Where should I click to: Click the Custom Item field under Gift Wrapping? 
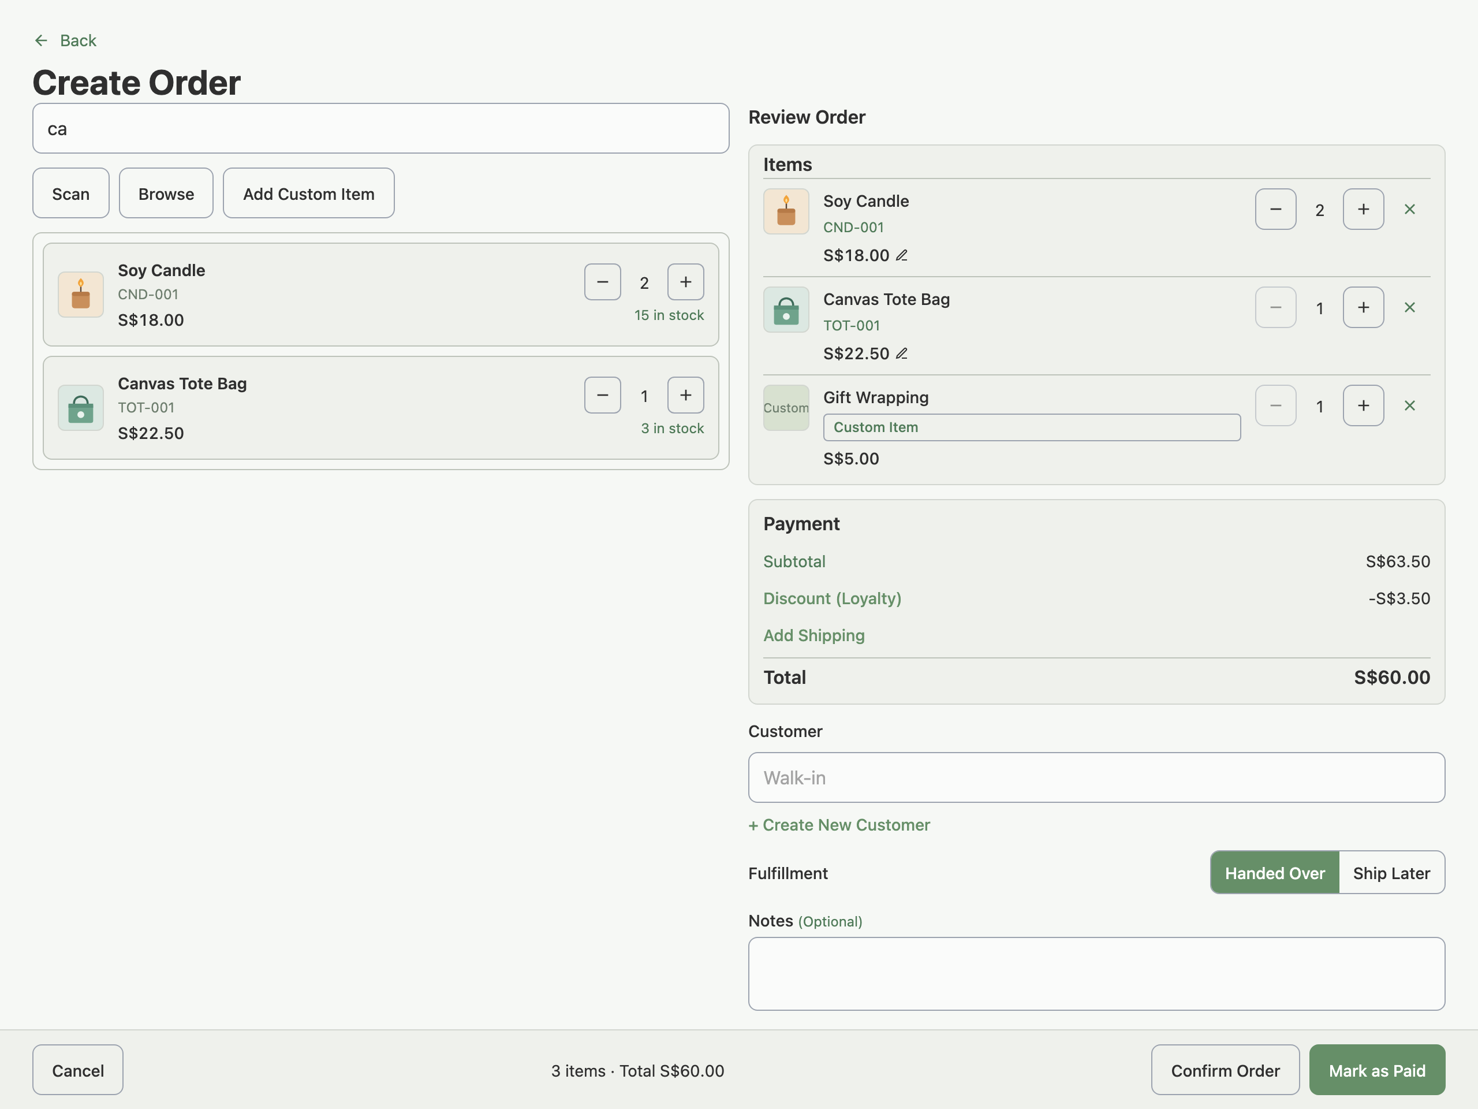(1031, 427)
